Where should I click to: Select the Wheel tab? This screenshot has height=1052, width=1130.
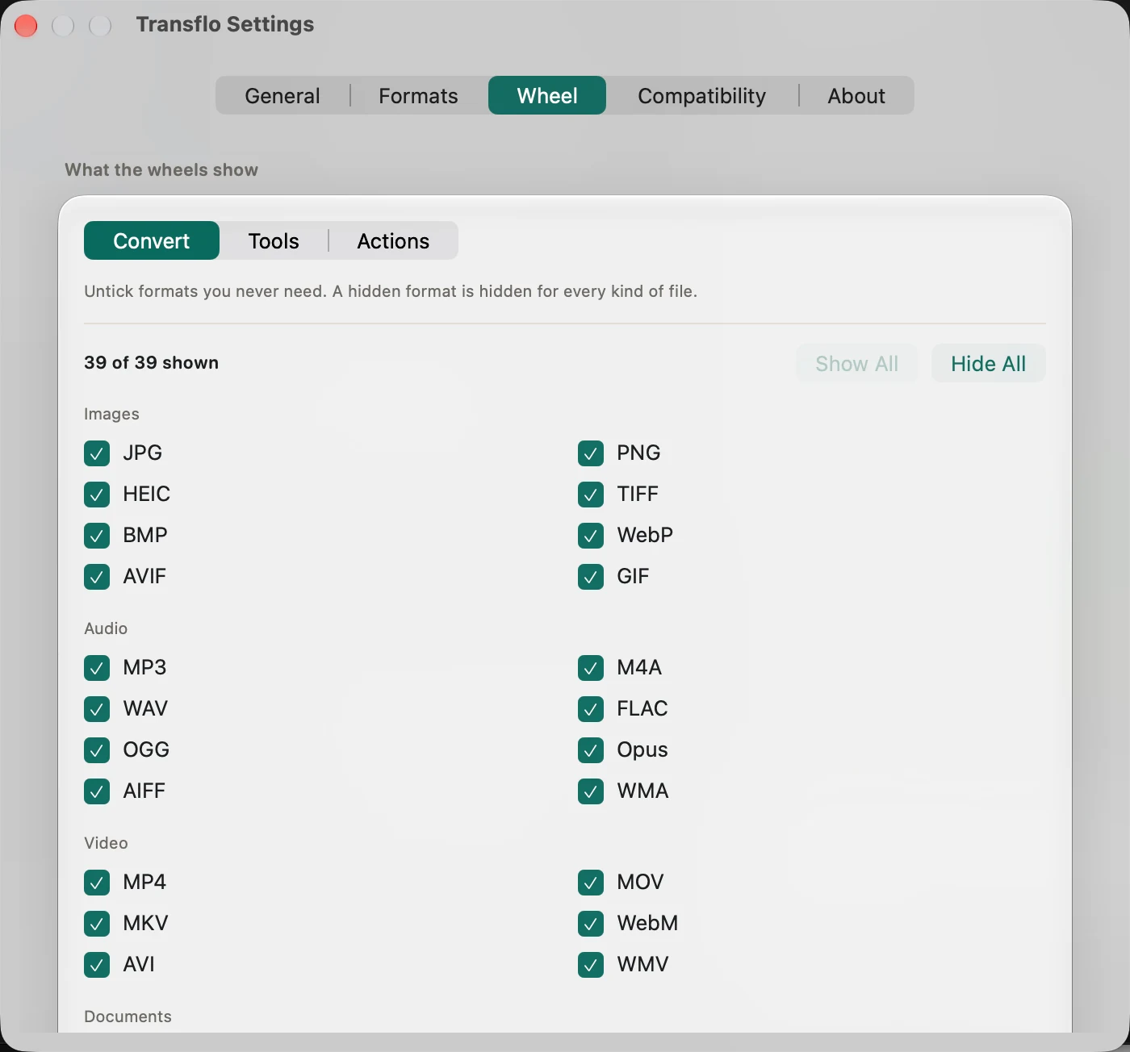pyautogui.click(x=547, y=96)
